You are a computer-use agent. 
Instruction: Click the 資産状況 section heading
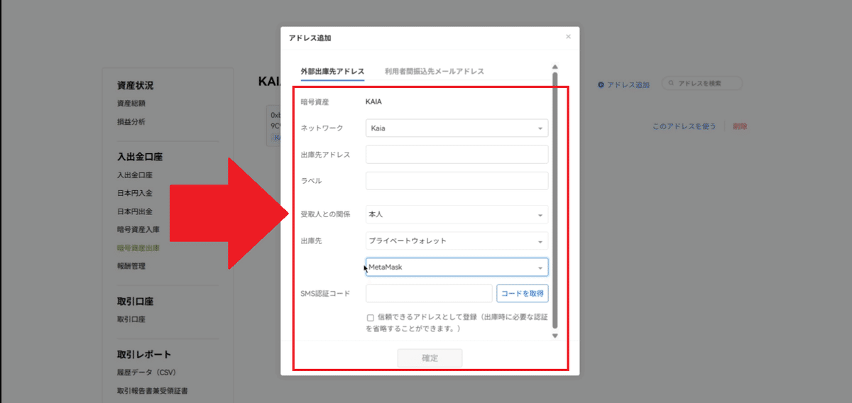[135, 86]
